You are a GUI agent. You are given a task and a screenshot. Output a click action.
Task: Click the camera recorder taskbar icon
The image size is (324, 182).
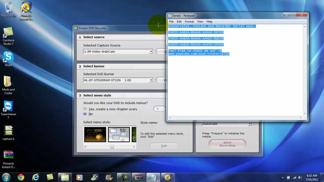point(124,177)
